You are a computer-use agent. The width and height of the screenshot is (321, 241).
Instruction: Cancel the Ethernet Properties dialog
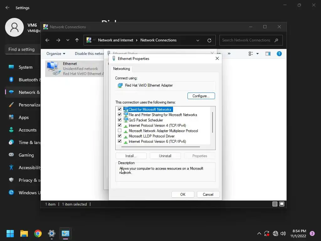click(x=208, y=195)
